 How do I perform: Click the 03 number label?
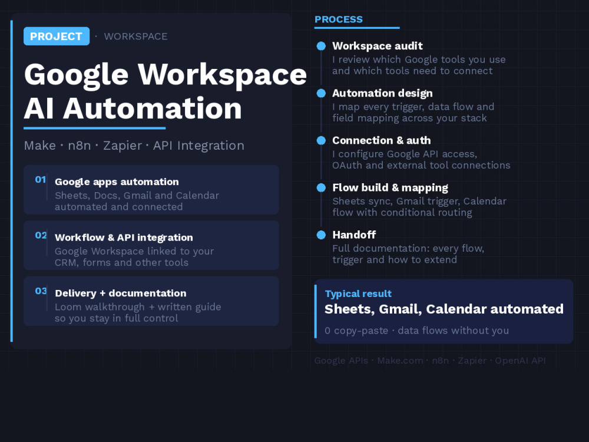coord(41,291)
